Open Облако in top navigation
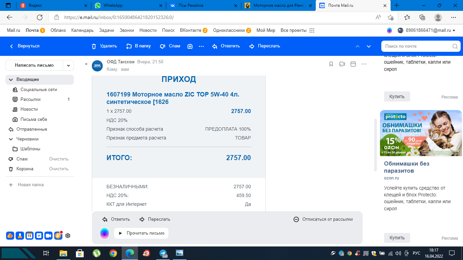Screen dimensions: 463x260 pos(58,30)
